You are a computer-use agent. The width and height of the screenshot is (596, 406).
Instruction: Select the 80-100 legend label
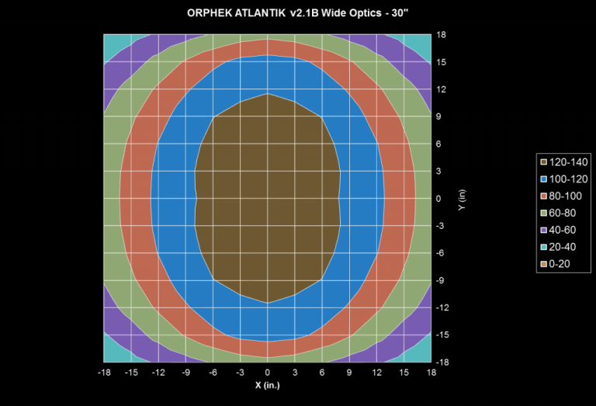tap(565, 196)
